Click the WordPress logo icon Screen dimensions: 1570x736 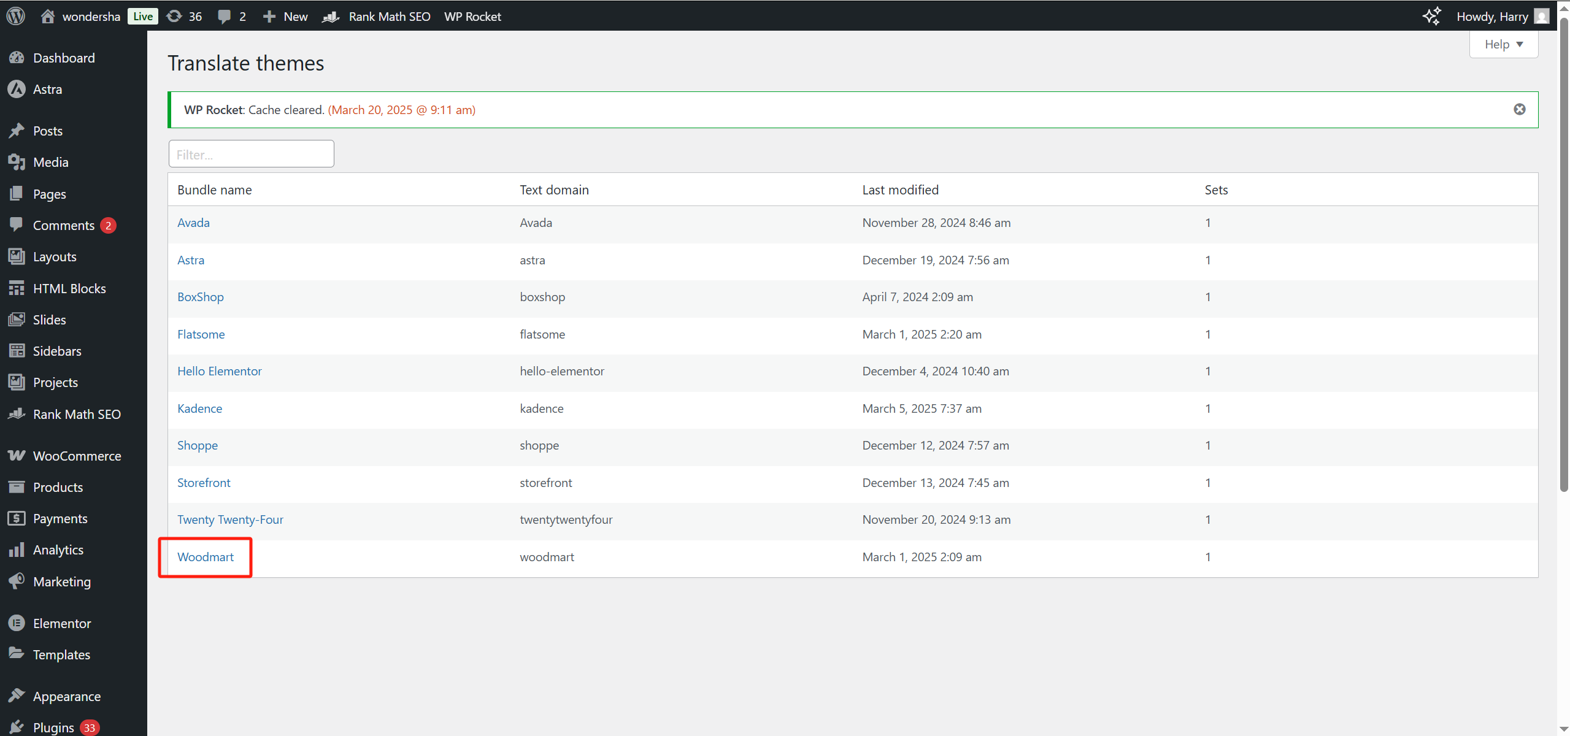pyautogui.click(x=16, y=16)
